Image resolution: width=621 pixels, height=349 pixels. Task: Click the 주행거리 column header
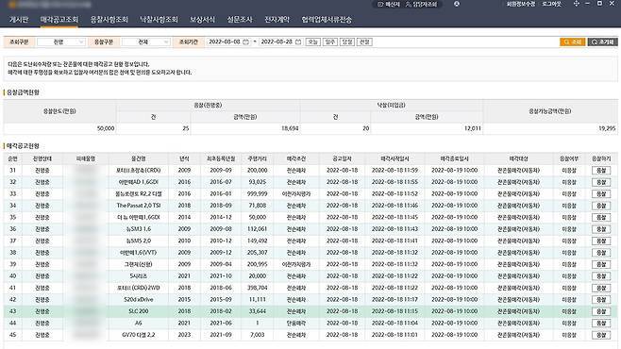coord(257,158)
